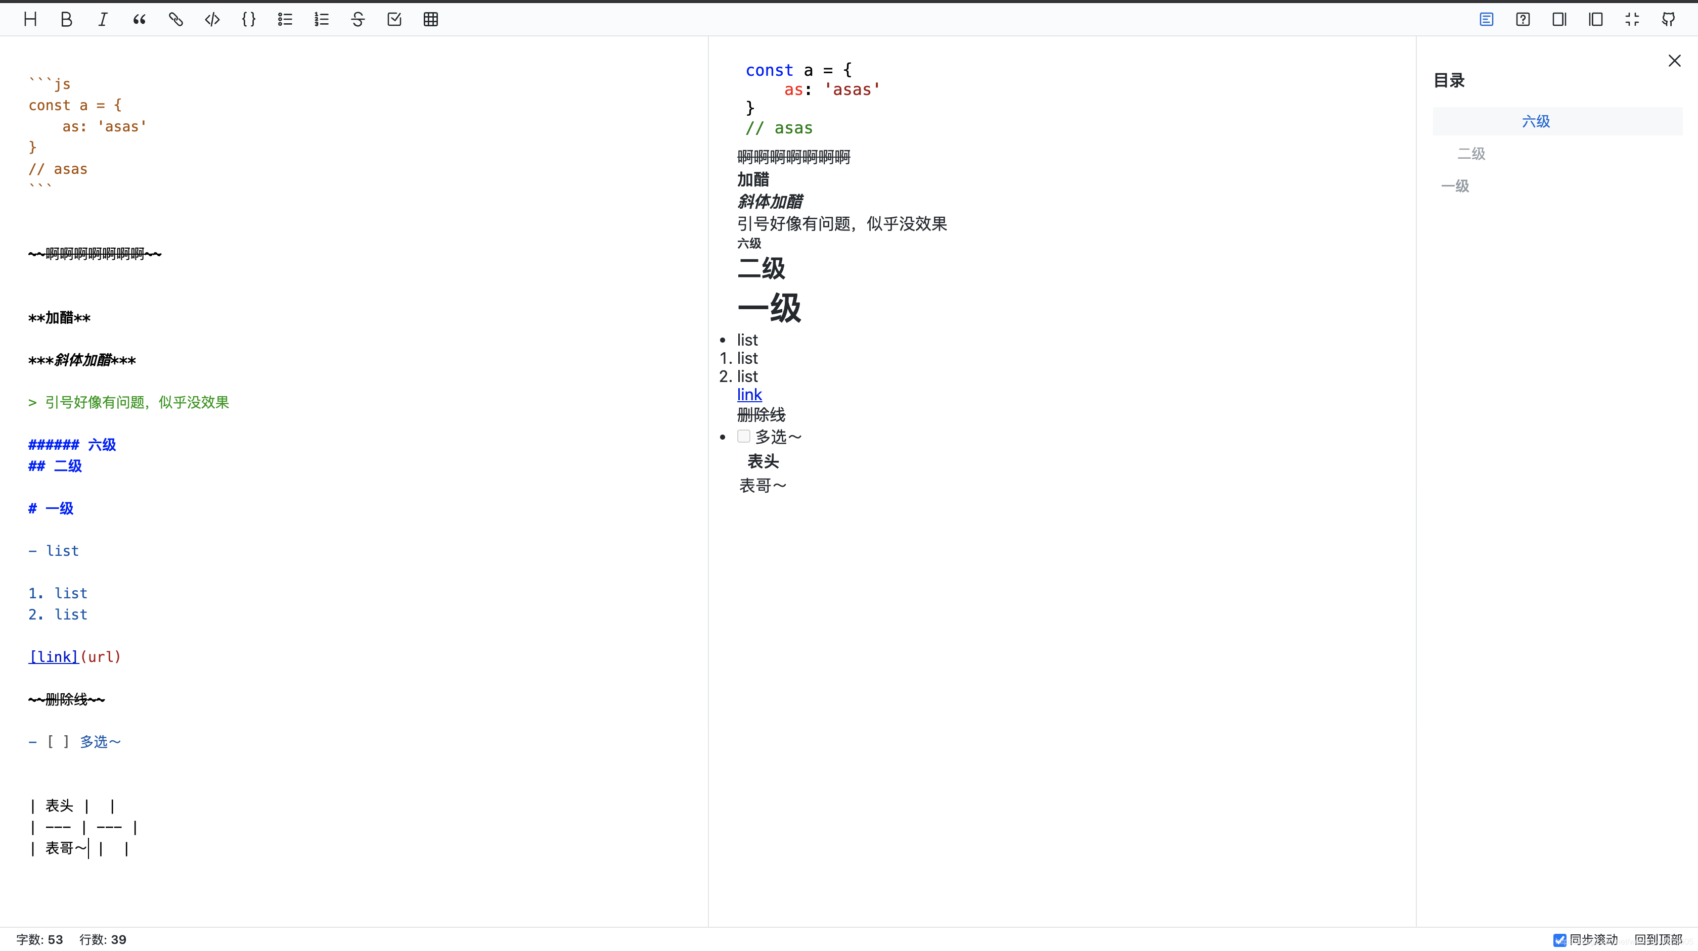Apply bold formatting
Viewport: 1698px width, 951px height.
point(66,19)
